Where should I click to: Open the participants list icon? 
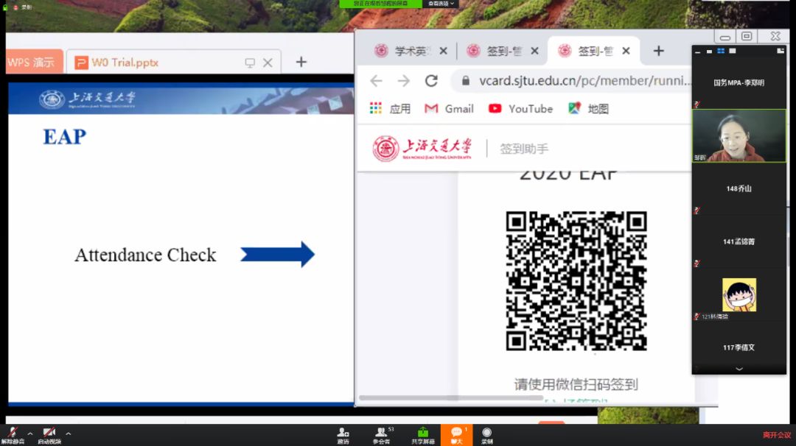(x=381, y=433)
